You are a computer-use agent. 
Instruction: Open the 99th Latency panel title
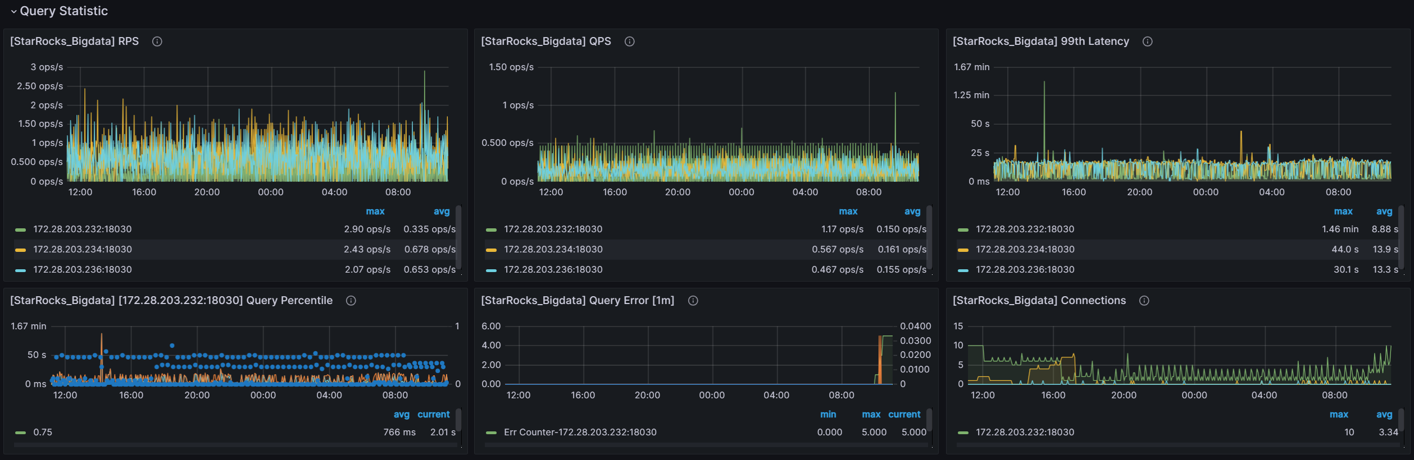(1041, 41)
